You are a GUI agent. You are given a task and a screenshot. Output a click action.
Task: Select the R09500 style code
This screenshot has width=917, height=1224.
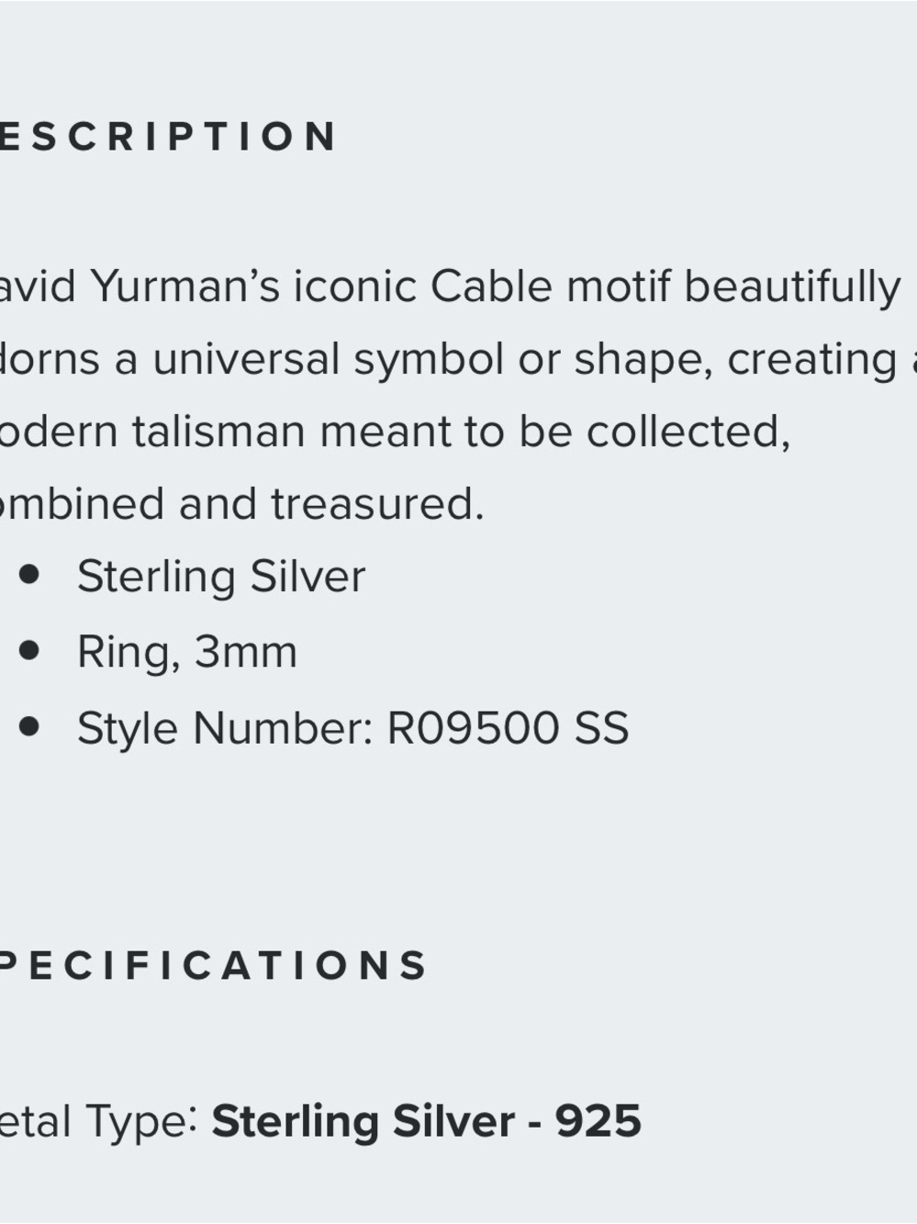[473, 728]
